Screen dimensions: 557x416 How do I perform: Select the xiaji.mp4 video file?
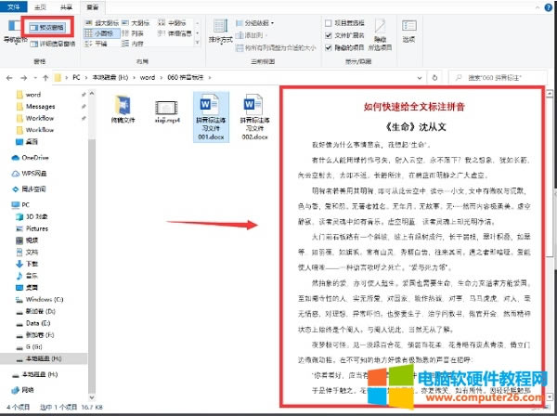[162, 113]
